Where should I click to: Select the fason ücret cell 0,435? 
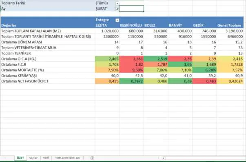107,81
